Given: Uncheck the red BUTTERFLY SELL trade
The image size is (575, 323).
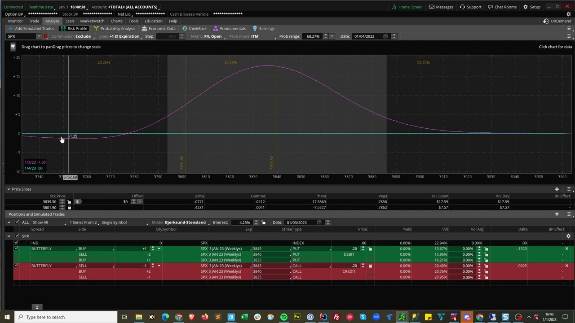Looking at the screenshot, I should pyautogui.click(x=16, y=266).
